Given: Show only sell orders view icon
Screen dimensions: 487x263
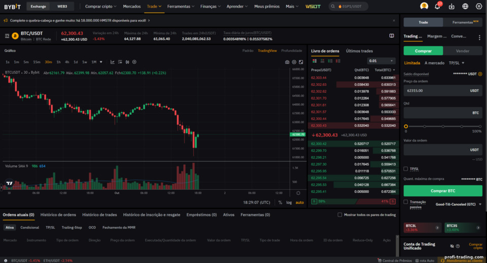Looking at the screenshot, I should (x=338, y=61).
